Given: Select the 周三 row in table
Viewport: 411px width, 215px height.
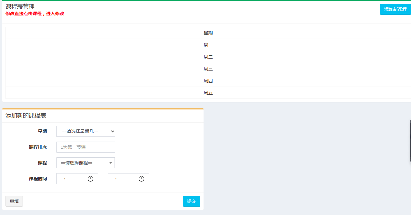Looking at the screenshot, I should [x=208, y=69].
